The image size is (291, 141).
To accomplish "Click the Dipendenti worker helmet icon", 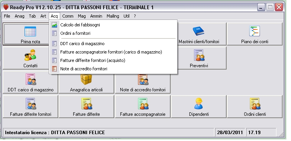I will click(x=199, y=104).
